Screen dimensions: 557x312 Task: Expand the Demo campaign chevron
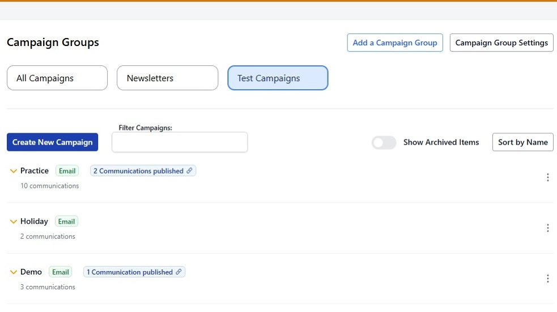14,272
